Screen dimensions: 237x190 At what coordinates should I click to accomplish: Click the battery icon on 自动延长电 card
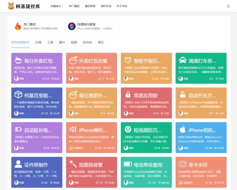point(18,130)
